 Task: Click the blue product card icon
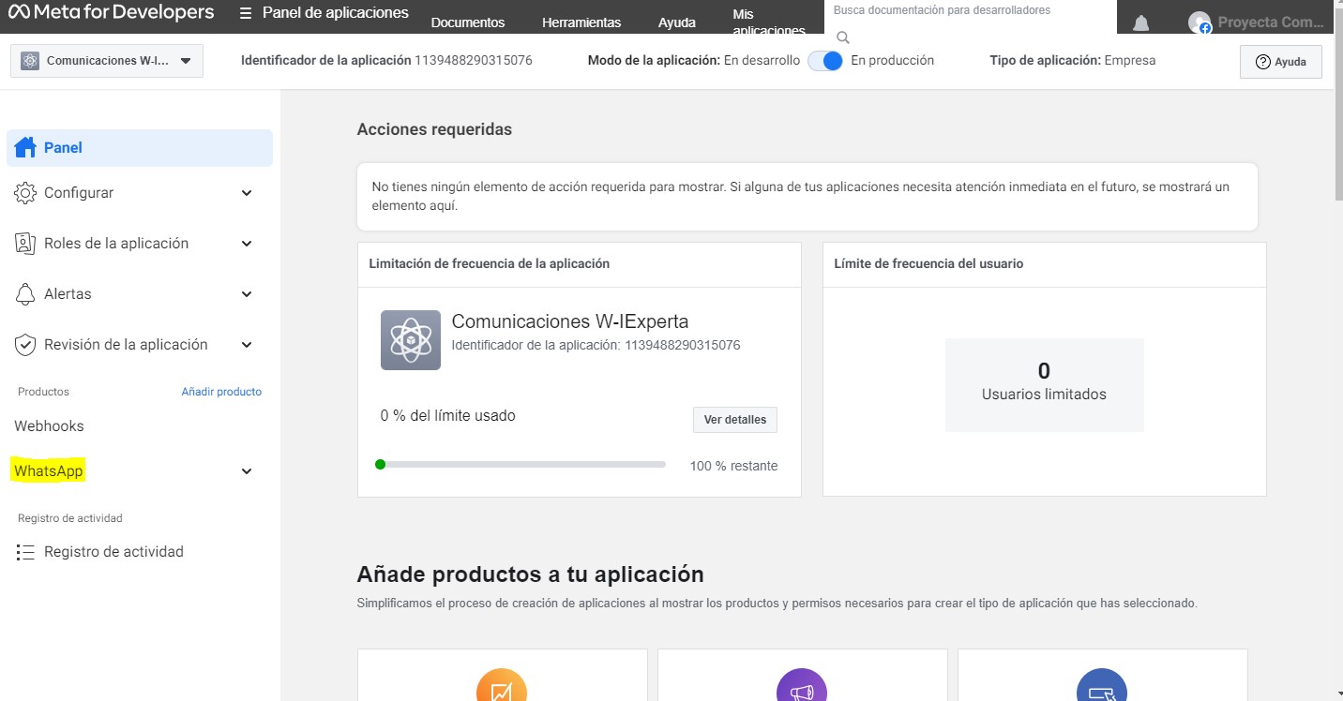tap(1102, 685)
